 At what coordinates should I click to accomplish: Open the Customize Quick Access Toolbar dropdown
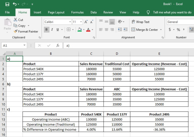tap(32, 4)
